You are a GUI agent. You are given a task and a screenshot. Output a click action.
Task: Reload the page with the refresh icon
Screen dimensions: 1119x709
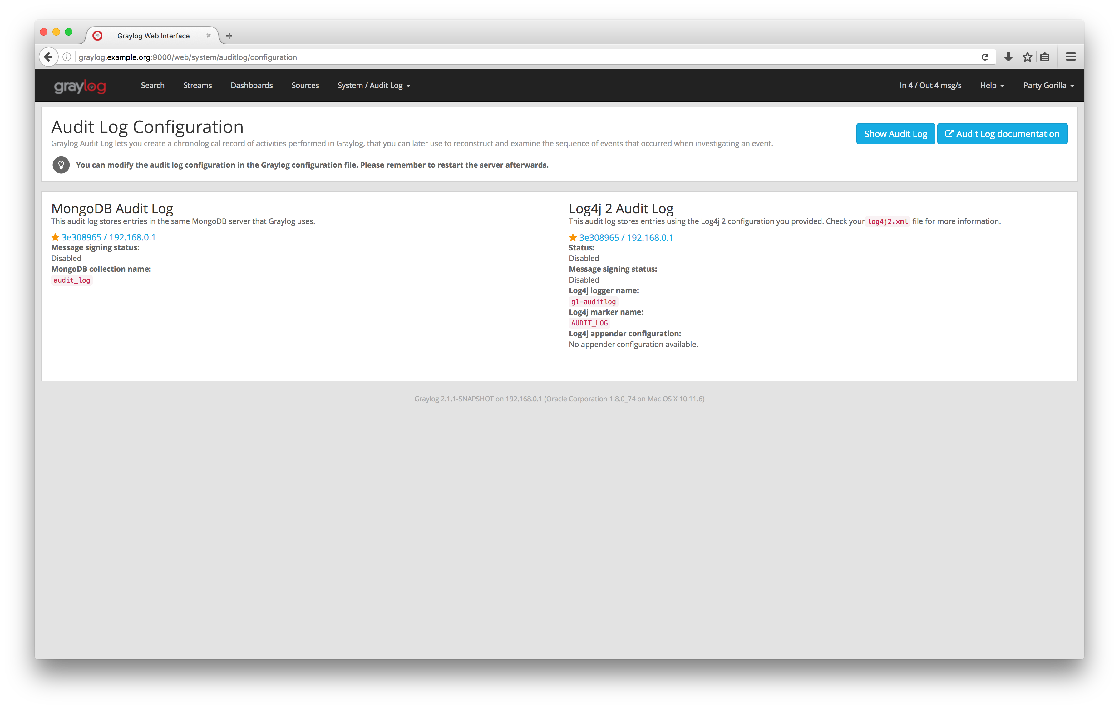[985, 57]
